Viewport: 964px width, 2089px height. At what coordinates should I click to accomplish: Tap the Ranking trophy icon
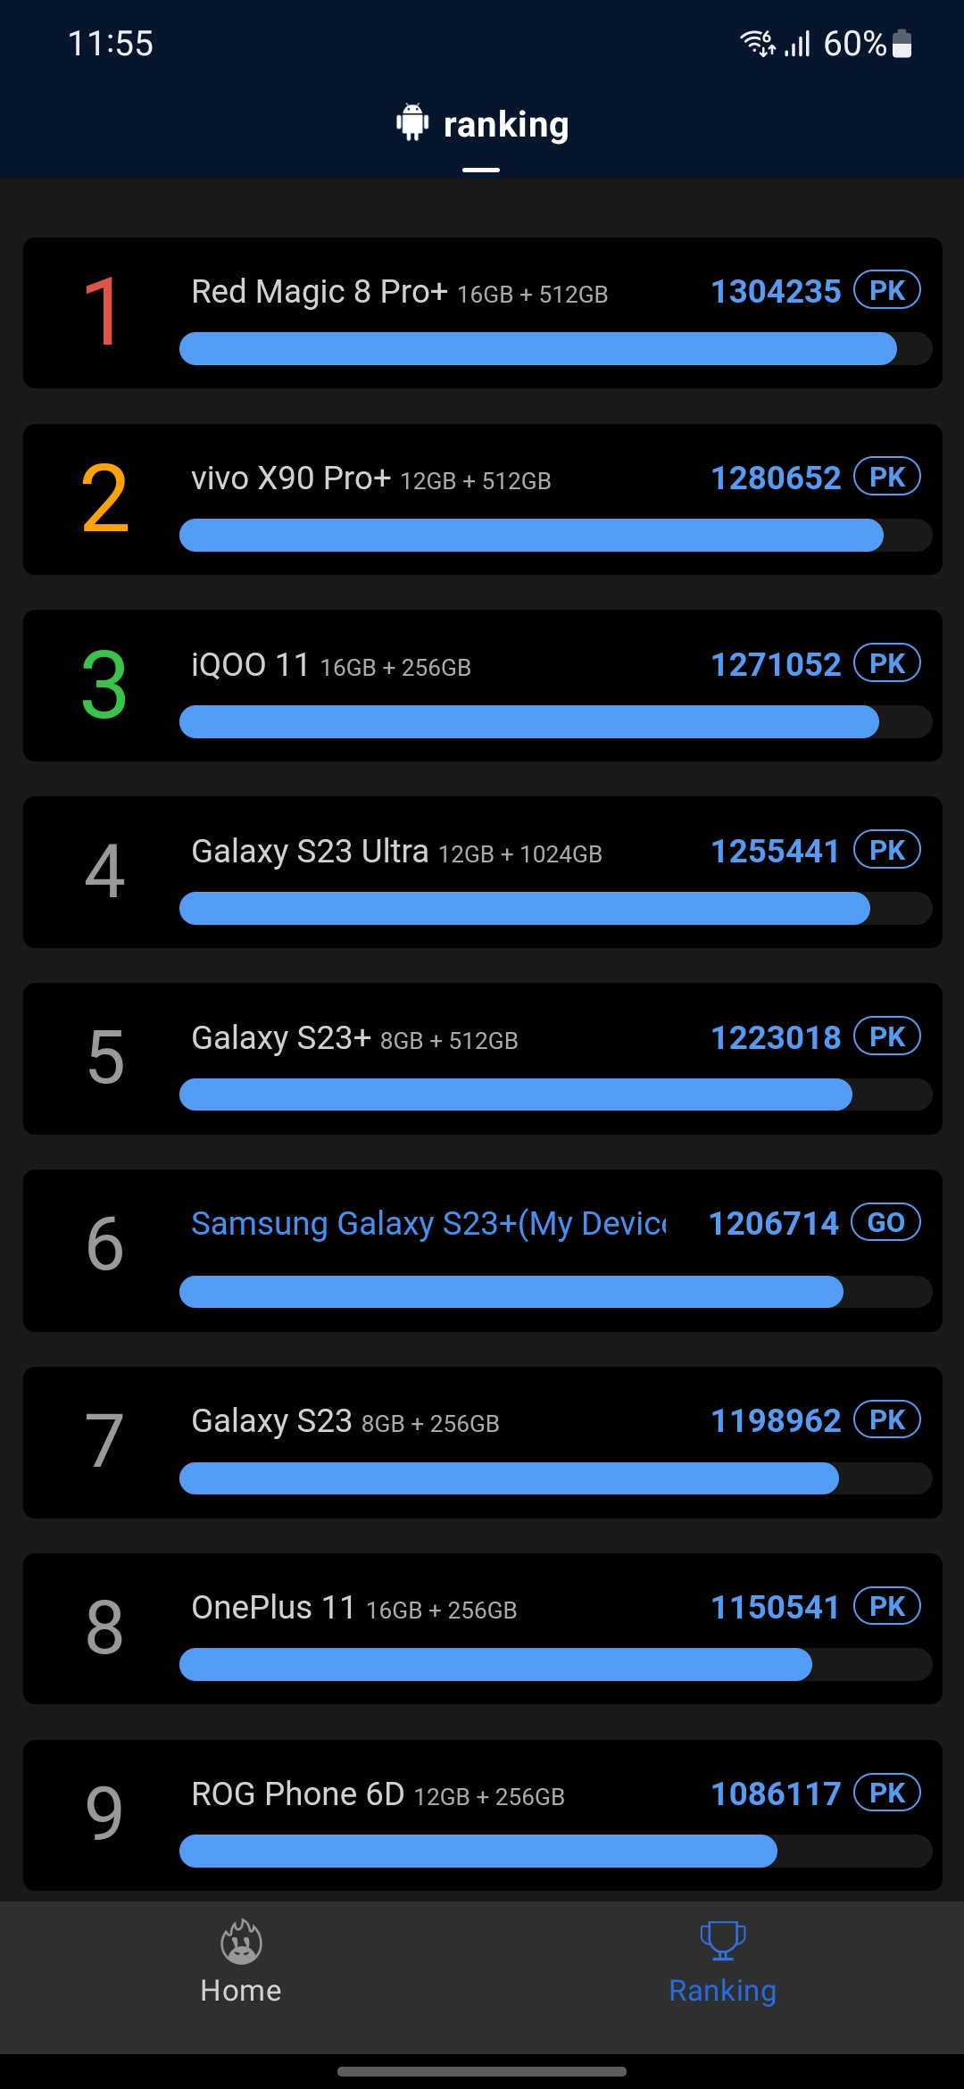(722, 1941)
